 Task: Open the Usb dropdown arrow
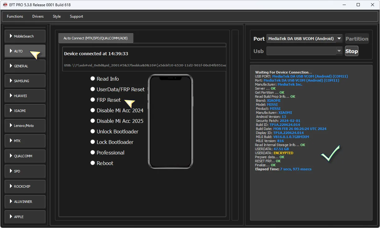[x=339, y=51]
